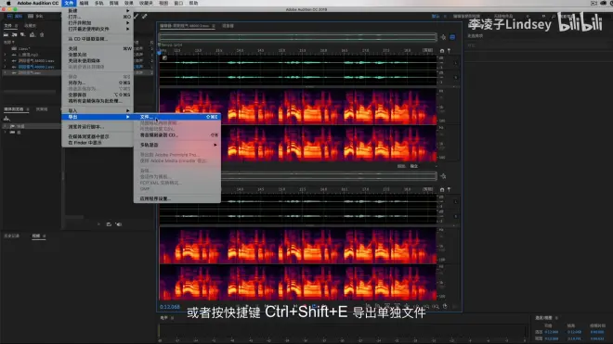The image size is (613, 344).
Task: Open the 视图 menu in menu bar
Action: click(x=163, y=3)
